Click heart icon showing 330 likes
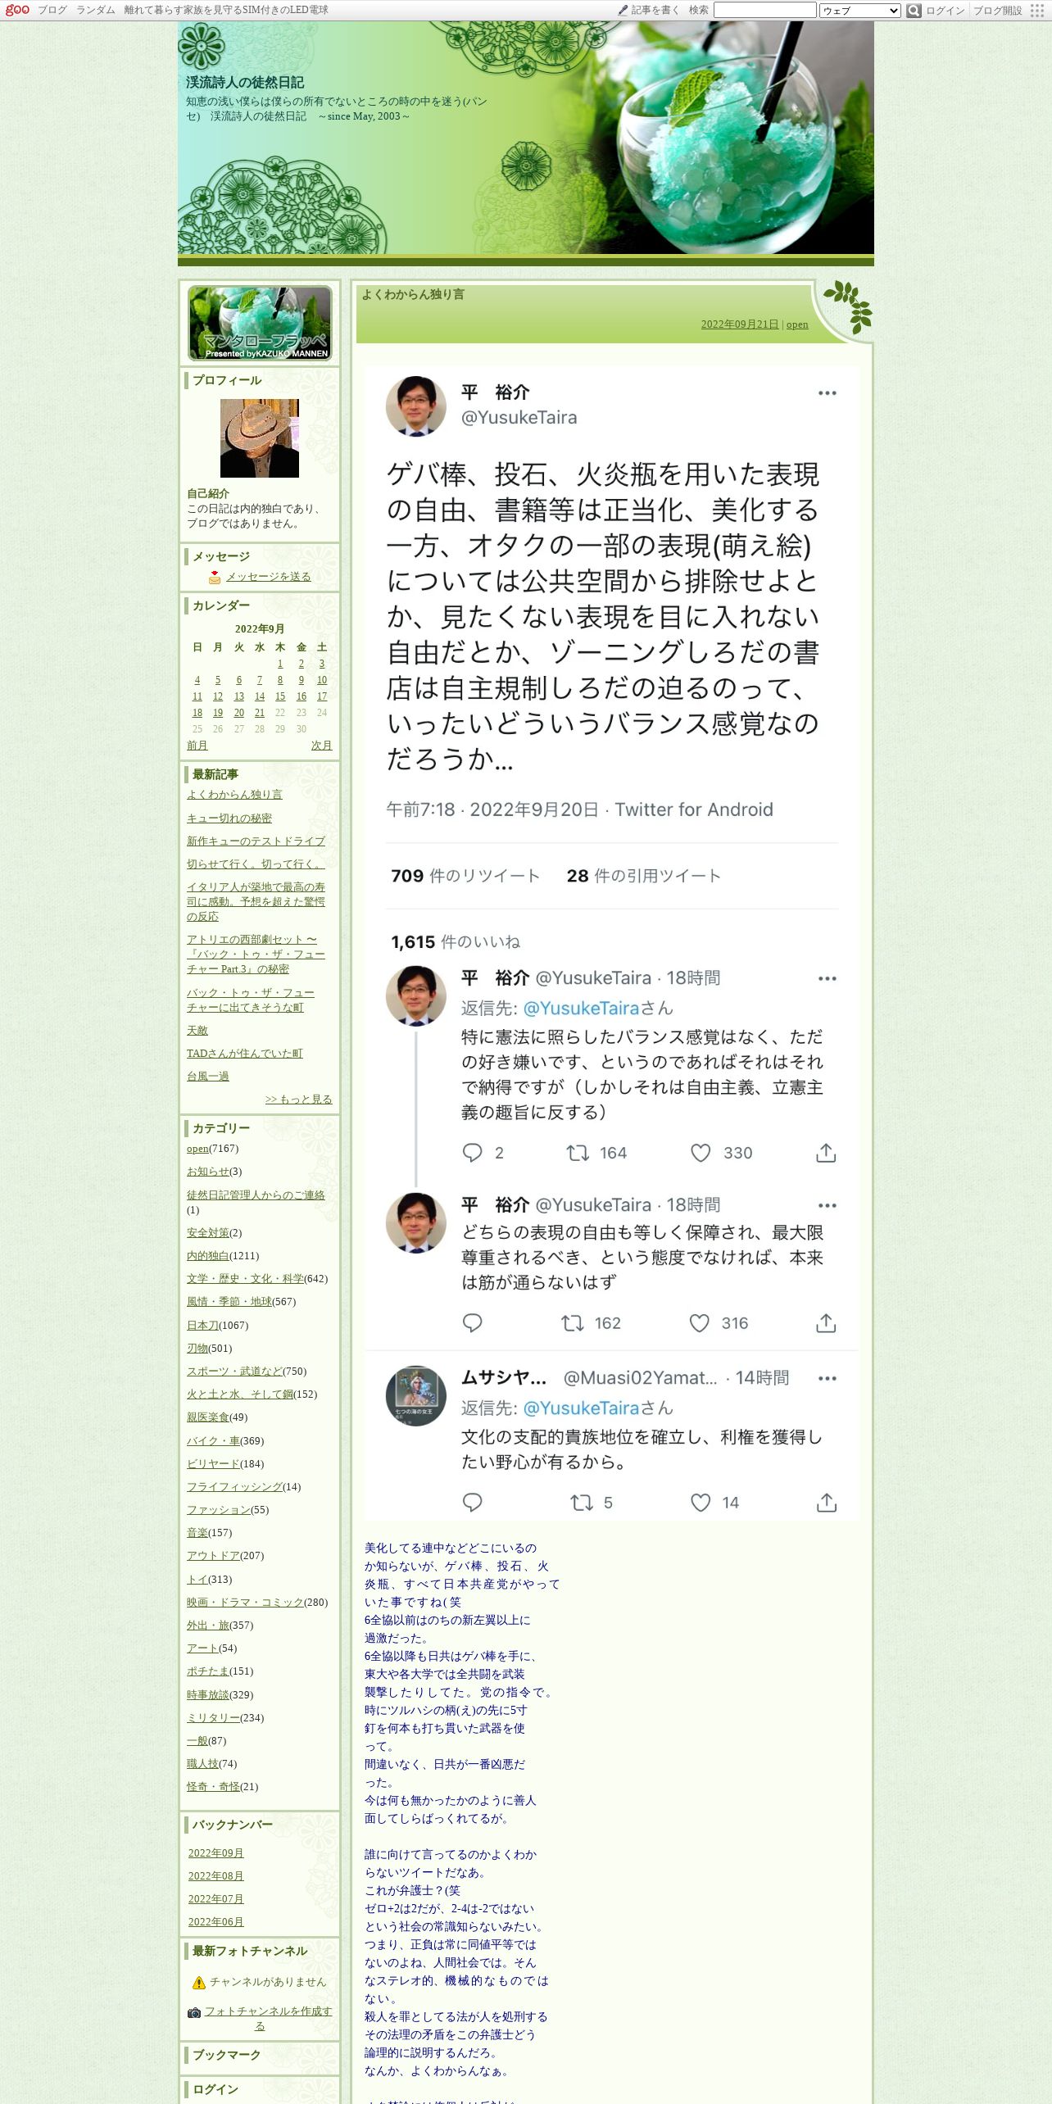The width and height of the screenshot is (1052, 2104). point(701,1153)
